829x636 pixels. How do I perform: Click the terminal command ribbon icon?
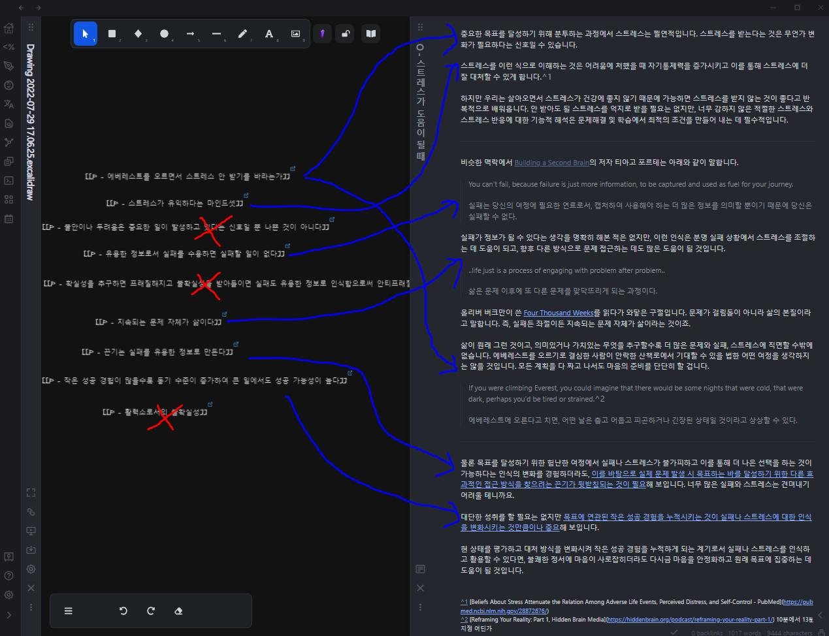[x=8, y=180]
